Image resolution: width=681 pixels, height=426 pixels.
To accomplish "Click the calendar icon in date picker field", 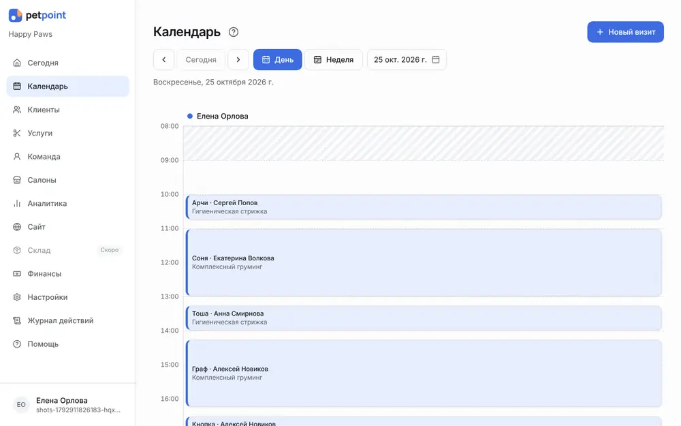I will 436,59.
